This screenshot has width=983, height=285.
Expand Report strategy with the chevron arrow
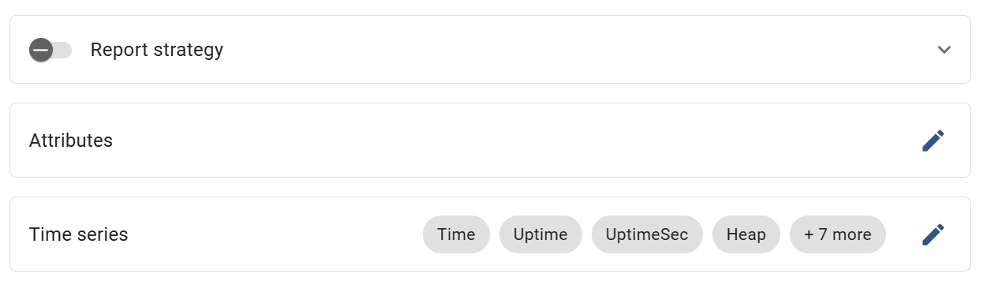pyautogui.click(x=944, y=50)
